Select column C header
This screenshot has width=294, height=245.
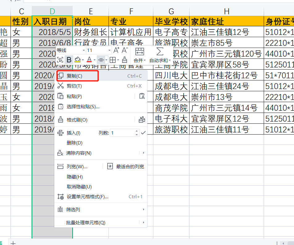[x=21, y=11]
